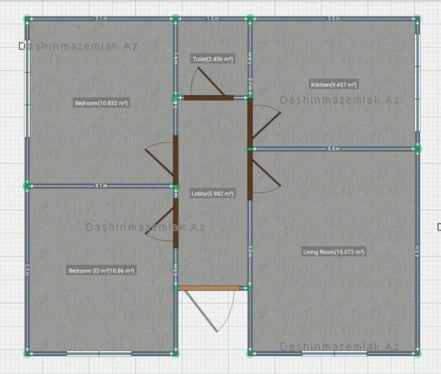
Task: Select the living room bottom window
Action: (x=334, y=354)
